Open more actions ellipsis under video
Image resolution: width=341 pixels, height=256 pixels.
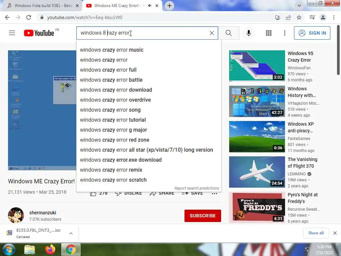(214, 193)
